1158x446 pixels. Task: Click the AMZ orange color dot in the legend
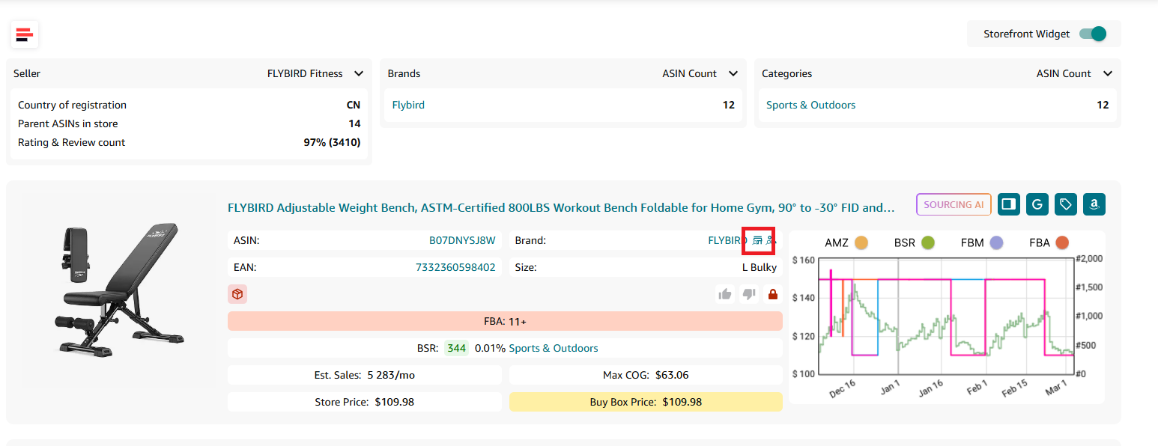point(861,242)
